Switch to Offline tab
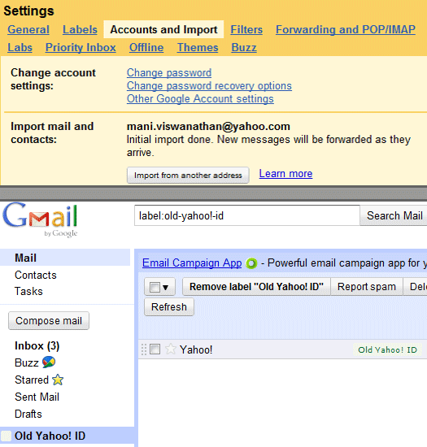 click(x=146, y=48)
